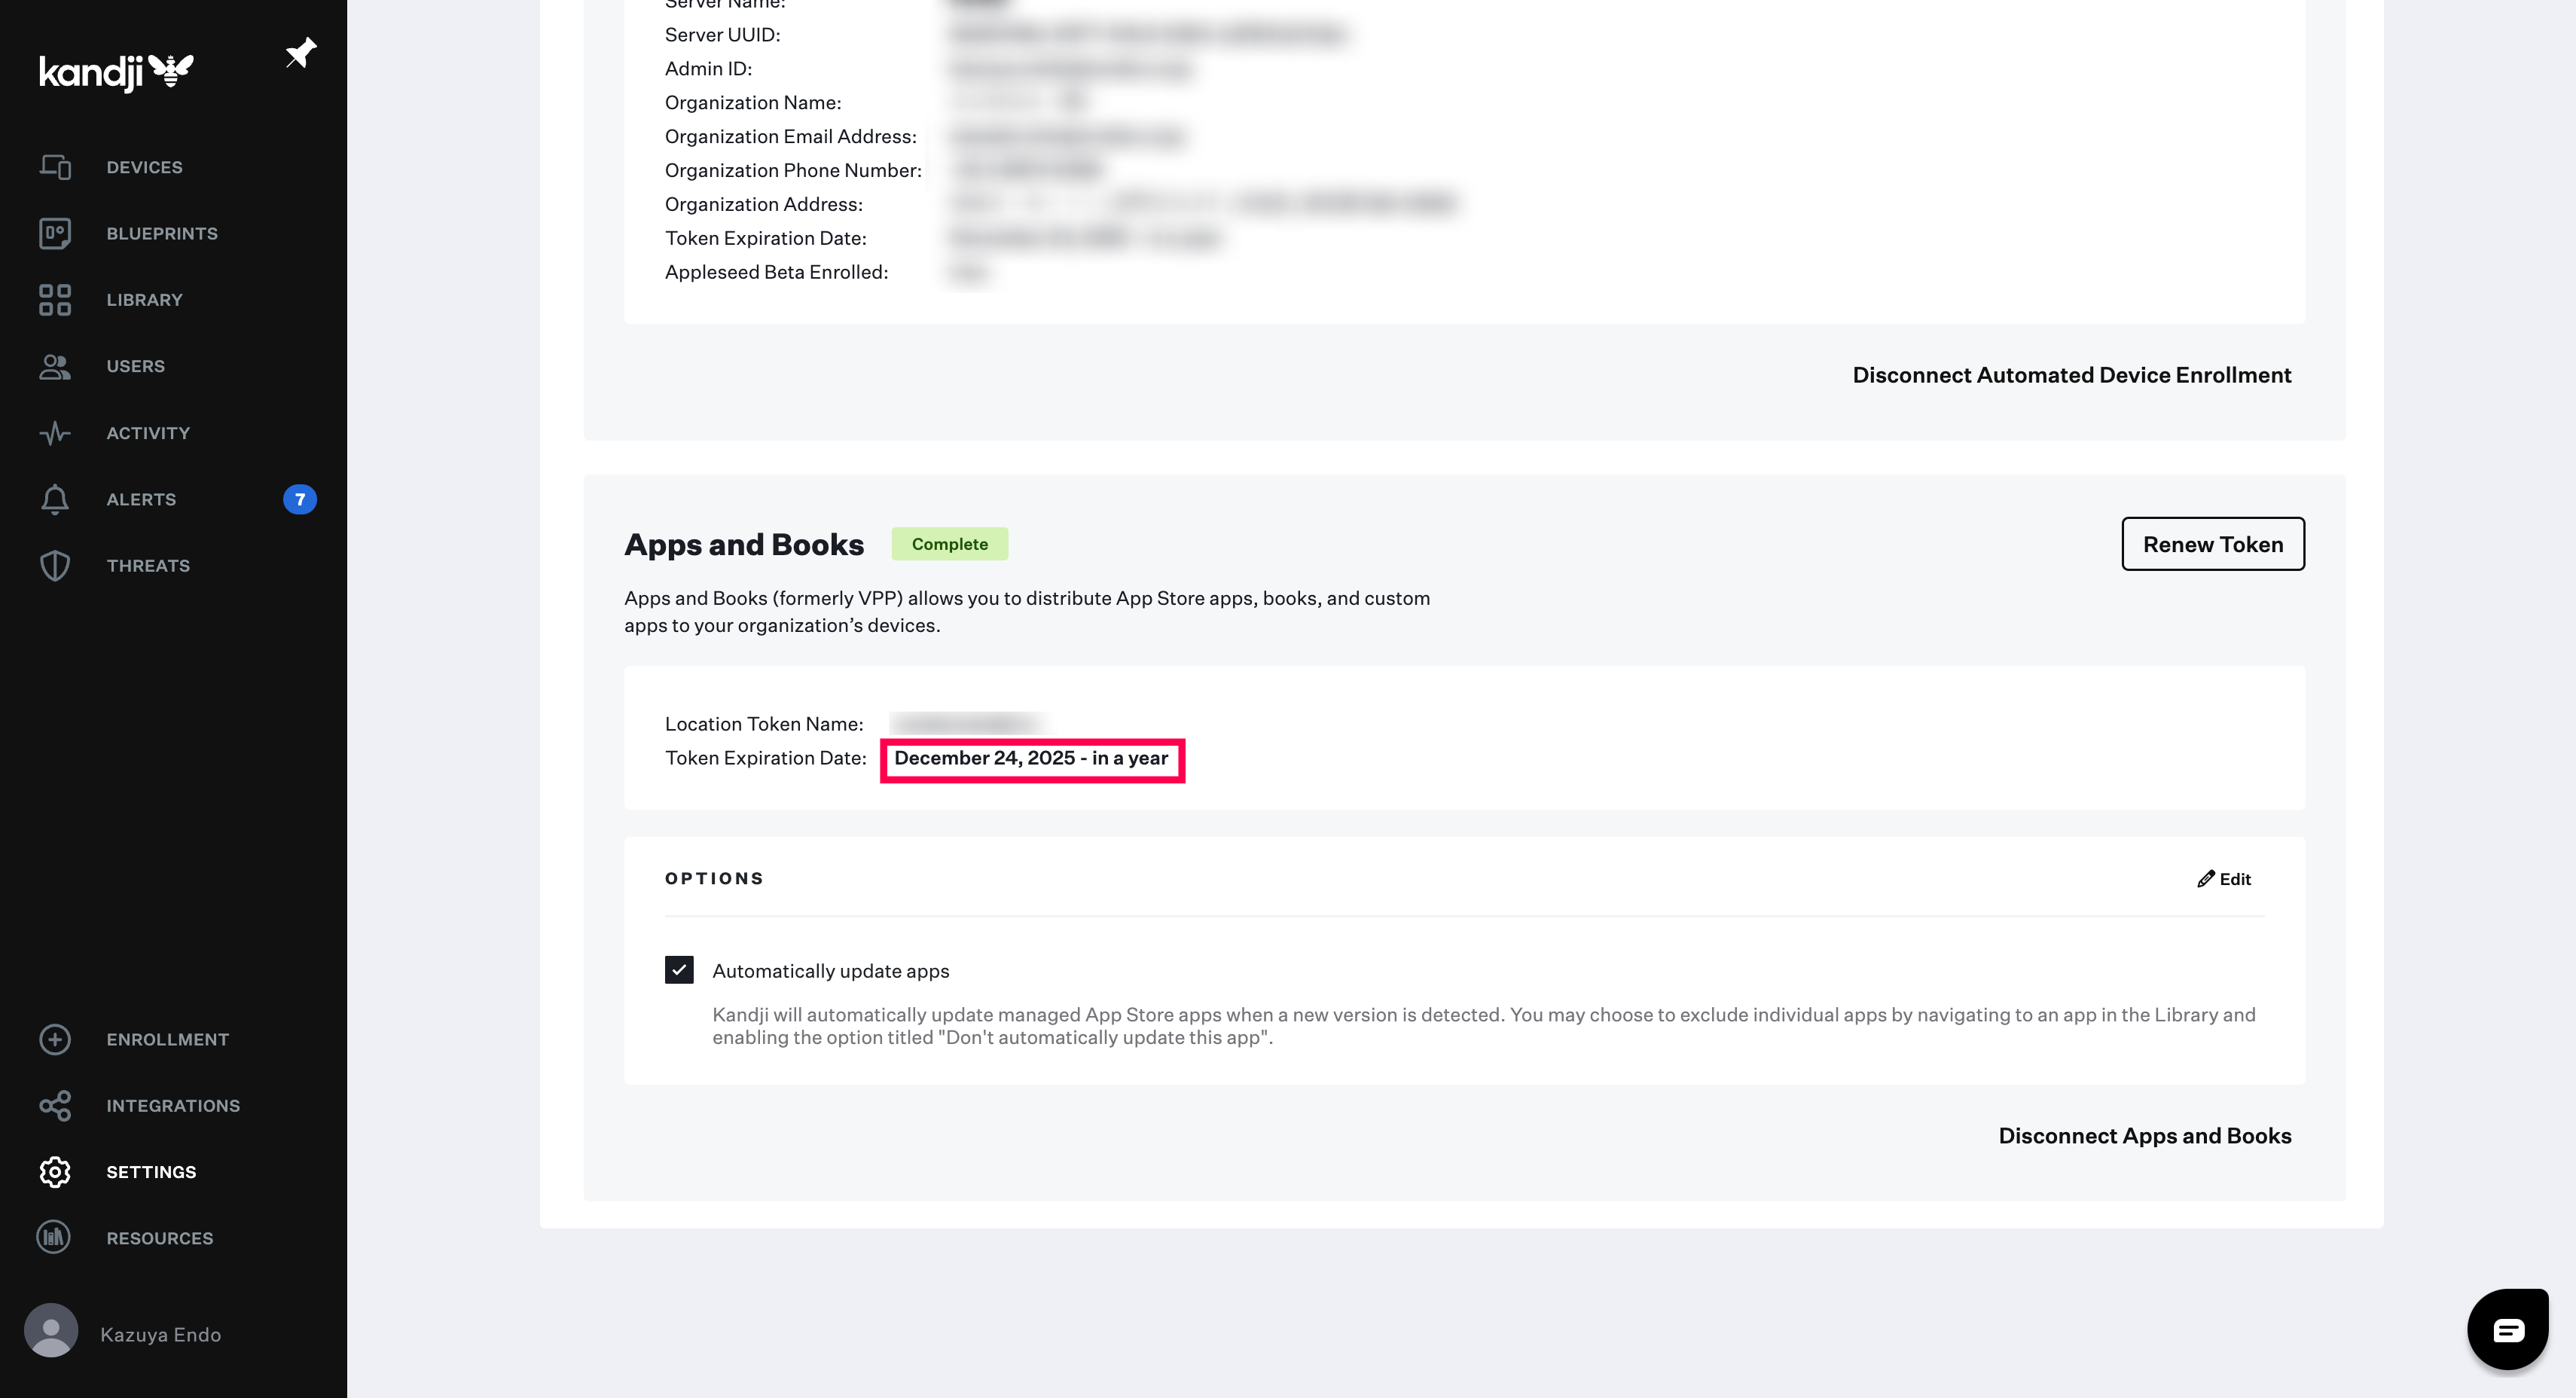2576x1398 pixels.
Task: Click Token Expiration Date label under Apps and Books
Action: [x=766, y=758]
